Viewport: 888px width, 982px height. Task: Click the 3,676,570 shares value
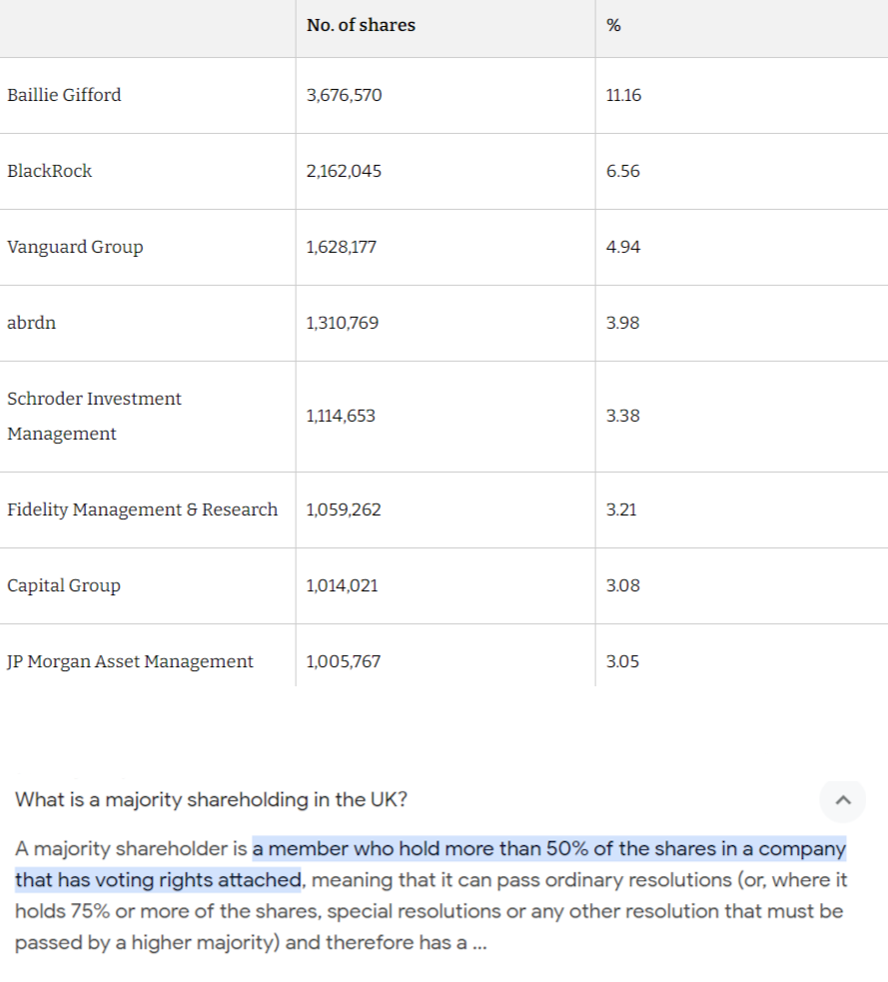(344, 95)
